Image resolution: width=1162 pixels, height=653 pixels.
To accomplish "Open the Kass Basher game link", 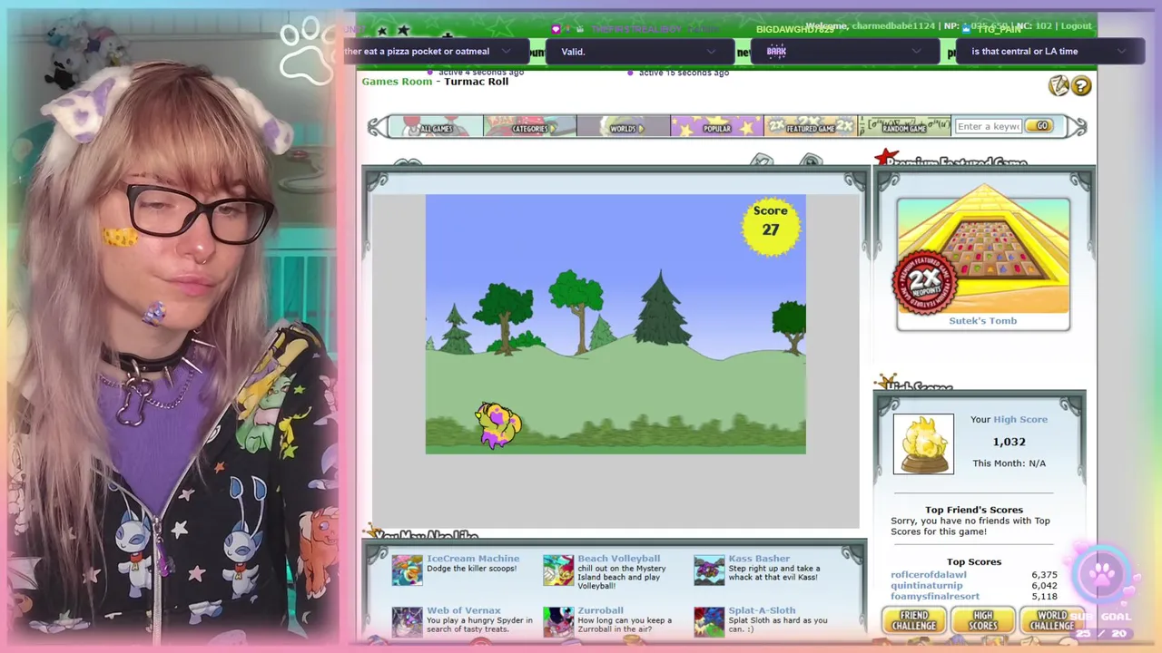I will [x=759, y=559].
